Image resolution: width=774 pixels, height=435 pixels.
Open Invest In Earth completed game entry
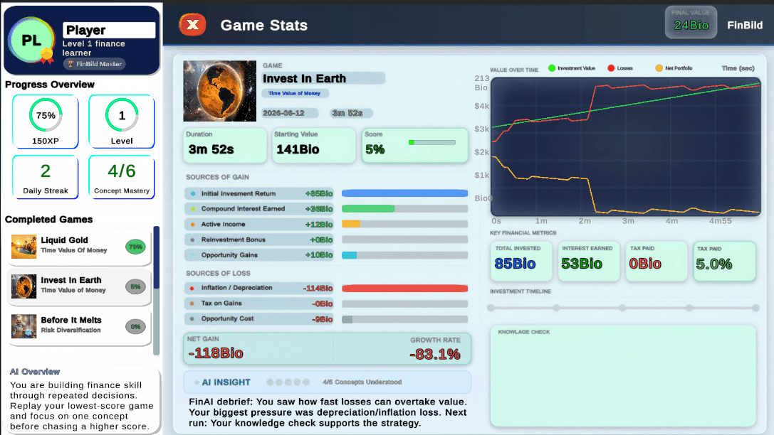pyautogui.click(x=79, y=286)
